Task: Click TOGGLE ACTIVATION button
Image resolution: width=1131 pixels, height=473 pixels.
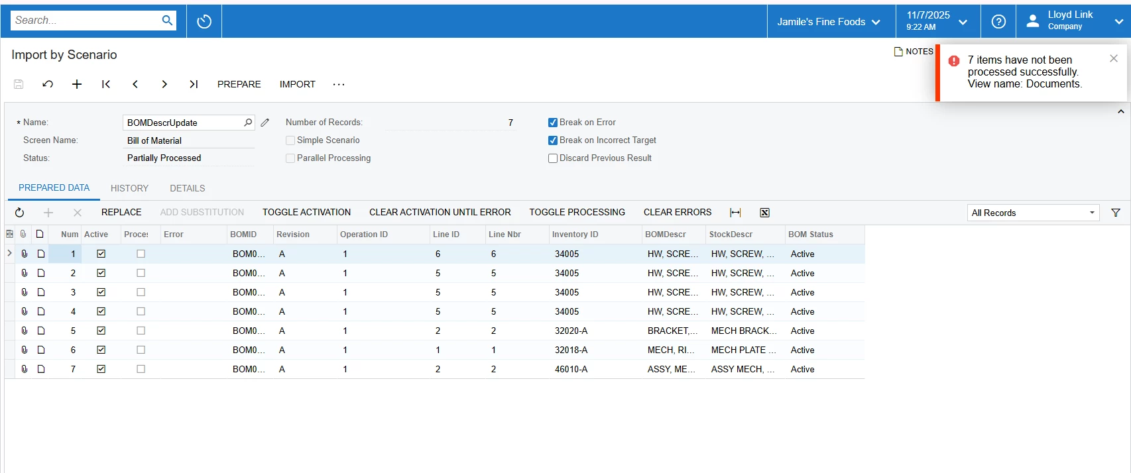Action: [306, 213]
